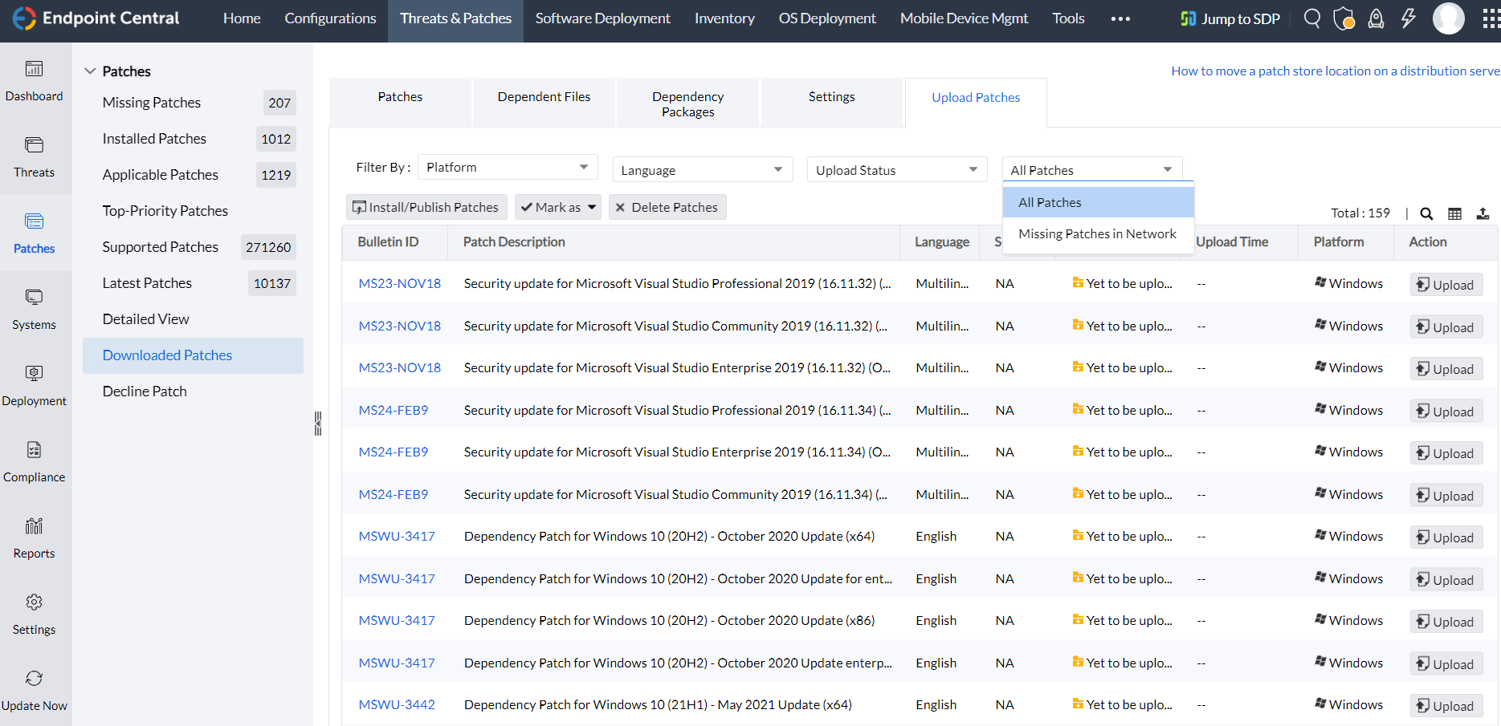The height and width of the screenshot is (726, 1501).
Task: Open the search icon in top navigation bar
Action: [1311, 18]
